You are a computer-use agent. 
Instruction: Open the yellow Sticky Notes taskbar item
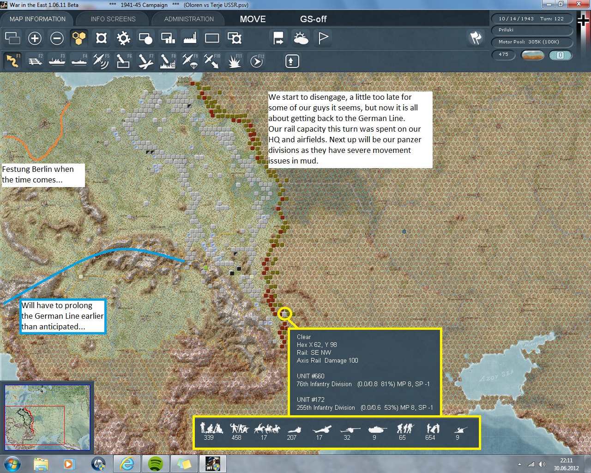click(184, 463)
